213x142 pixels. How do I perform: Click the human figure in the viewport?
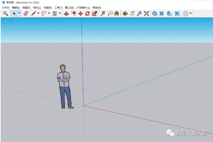point(65,86)
